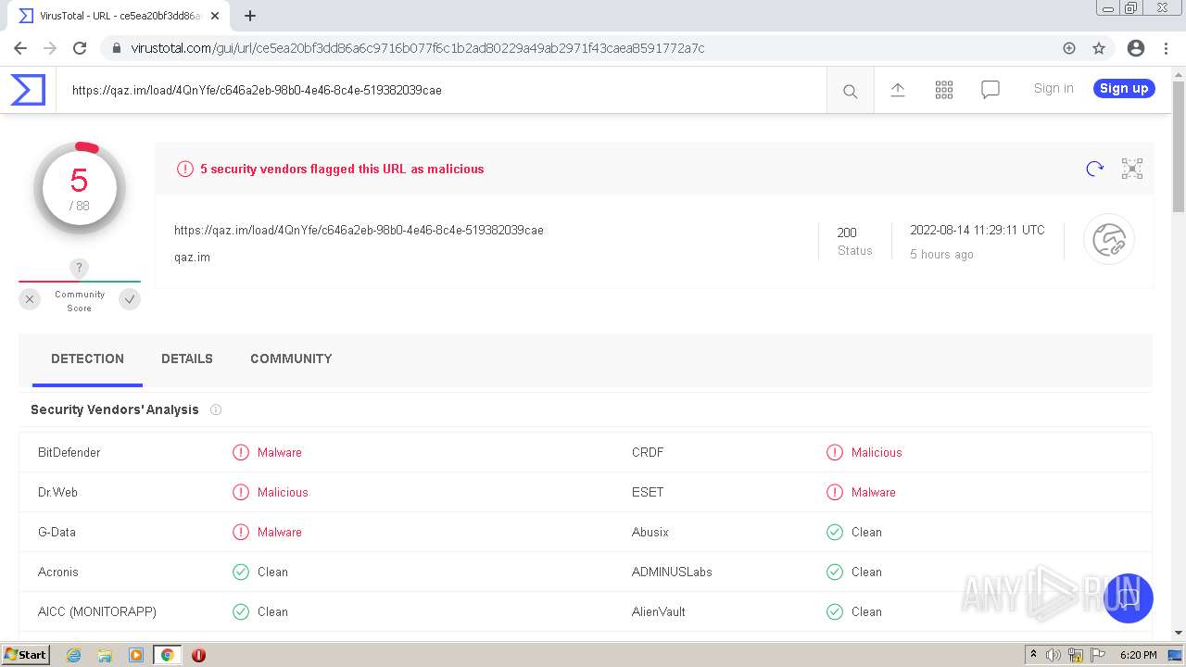Click the Chrome taskbar button
This screenshot has height=667, width=1186.
[x=167, y=655]
